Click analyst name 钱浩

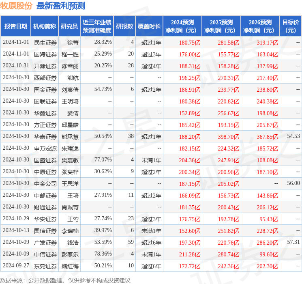coord(73,243)
